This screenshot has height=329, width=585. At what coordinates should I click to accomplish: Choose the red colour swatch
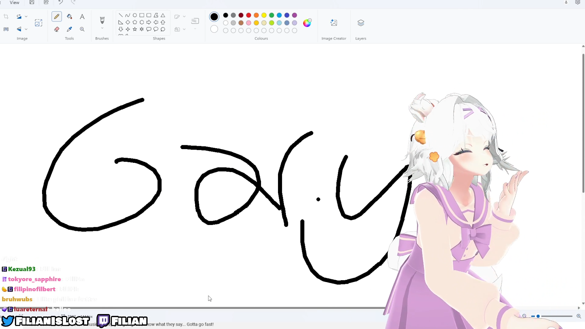[249, 15]
